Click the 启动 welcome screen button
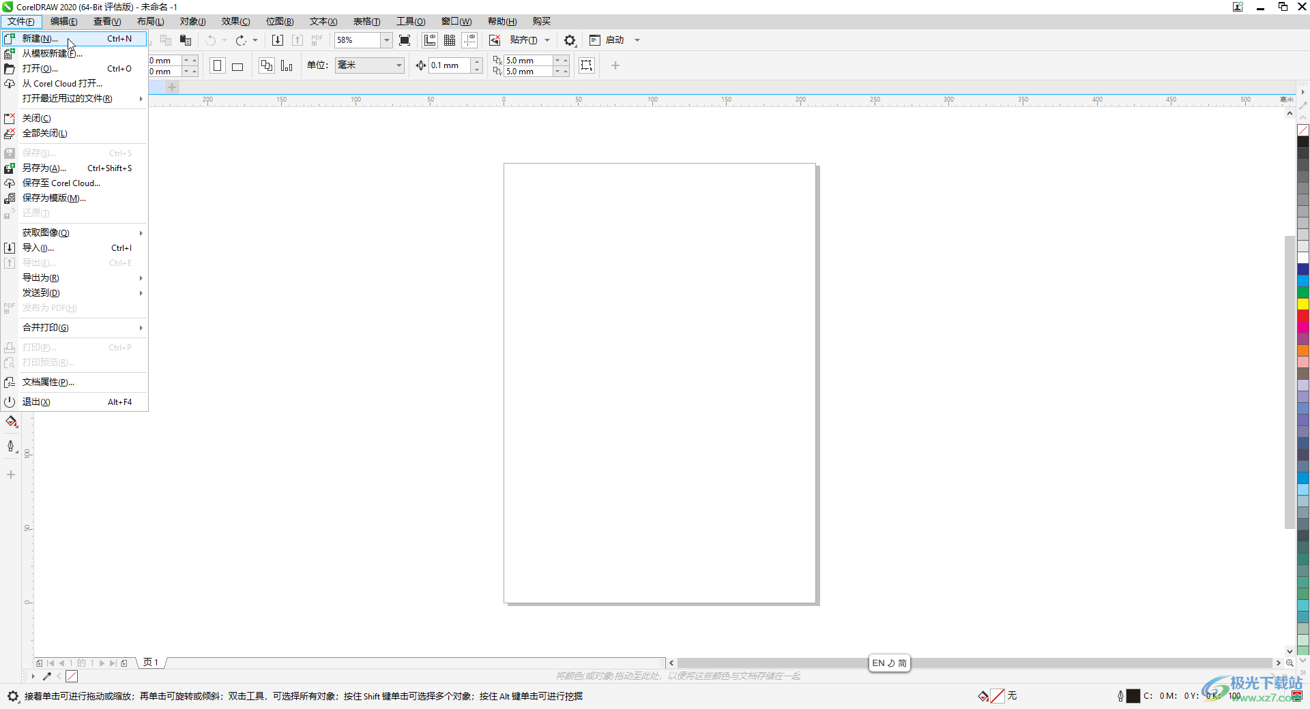Image resolution: width=1310 pixels, height=709 pixels. tap(607, 40)
